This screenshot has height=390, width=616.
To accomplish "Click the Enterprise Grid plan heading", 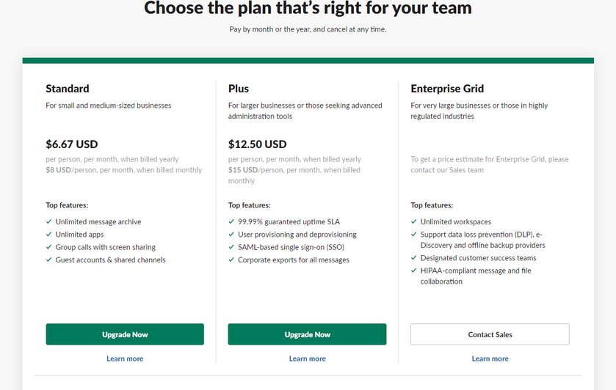I will point(447,89).
